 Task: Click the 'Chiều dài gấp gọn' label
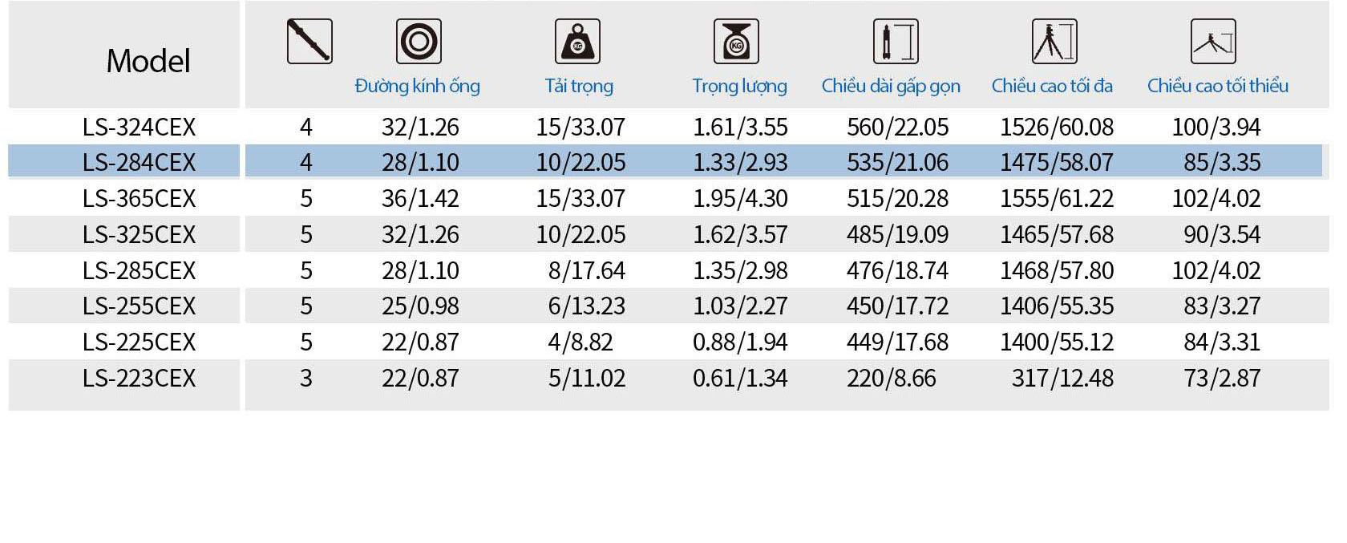891,86
